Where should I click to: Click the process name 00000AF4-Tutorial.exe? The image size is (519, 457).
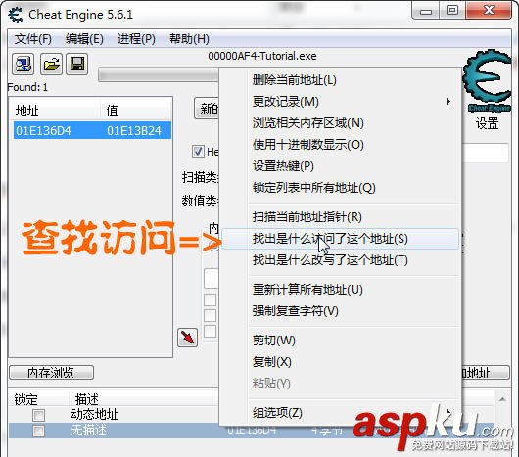[x=262, y=56]
